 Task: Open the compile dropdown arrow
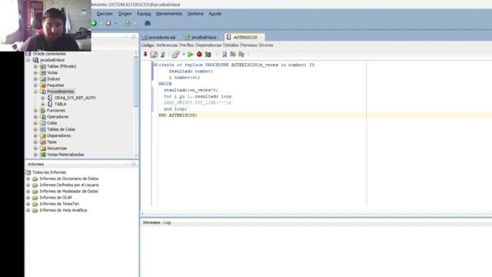184,55
